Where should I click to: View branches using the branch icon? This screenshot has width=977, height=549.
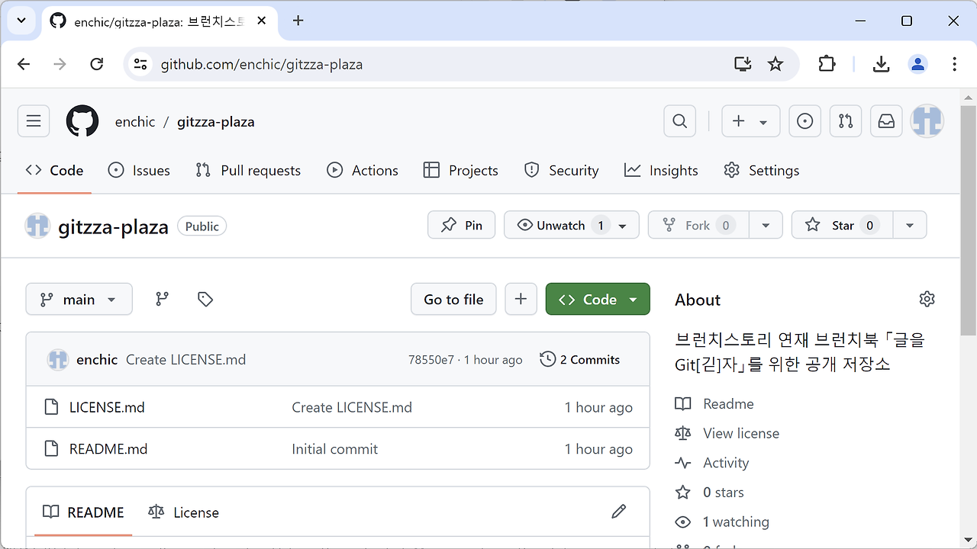pos(162,299)
